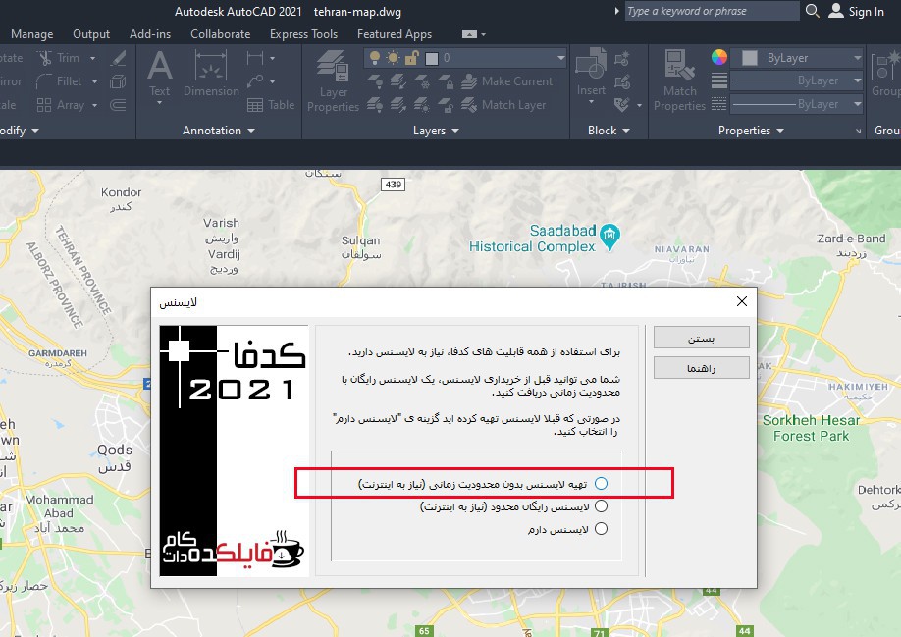This screenshot has width=901, height=637.
Task: Click the Create Block icon
Action: point(622,58)
